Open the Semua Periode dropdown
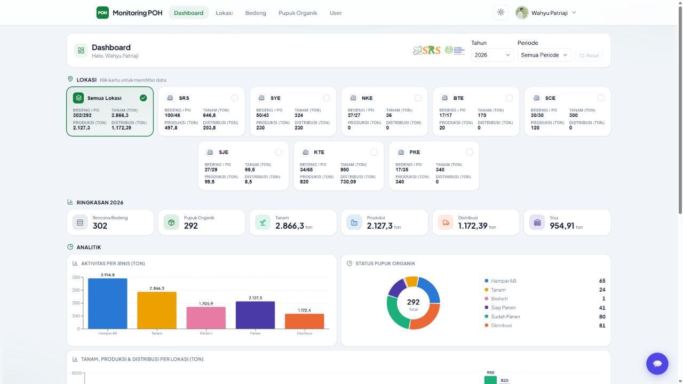The image size is (683, 384). (x=544, y=55)
